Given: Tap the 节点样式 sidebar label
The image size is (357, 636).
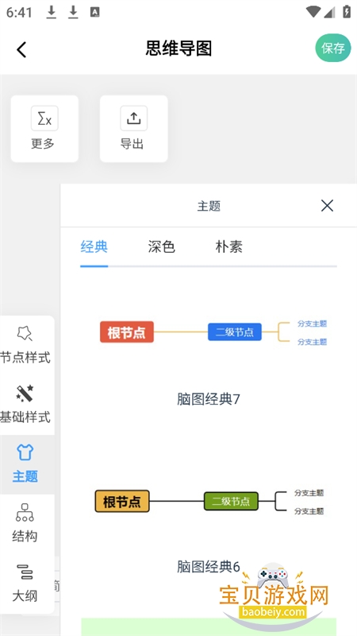Looking at the screenshot, I should point(25,358).
